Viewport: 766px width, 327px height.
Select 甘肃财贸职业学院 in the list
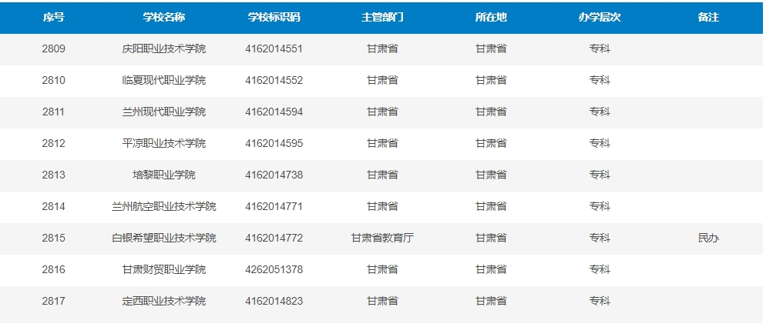click(164, 270)
